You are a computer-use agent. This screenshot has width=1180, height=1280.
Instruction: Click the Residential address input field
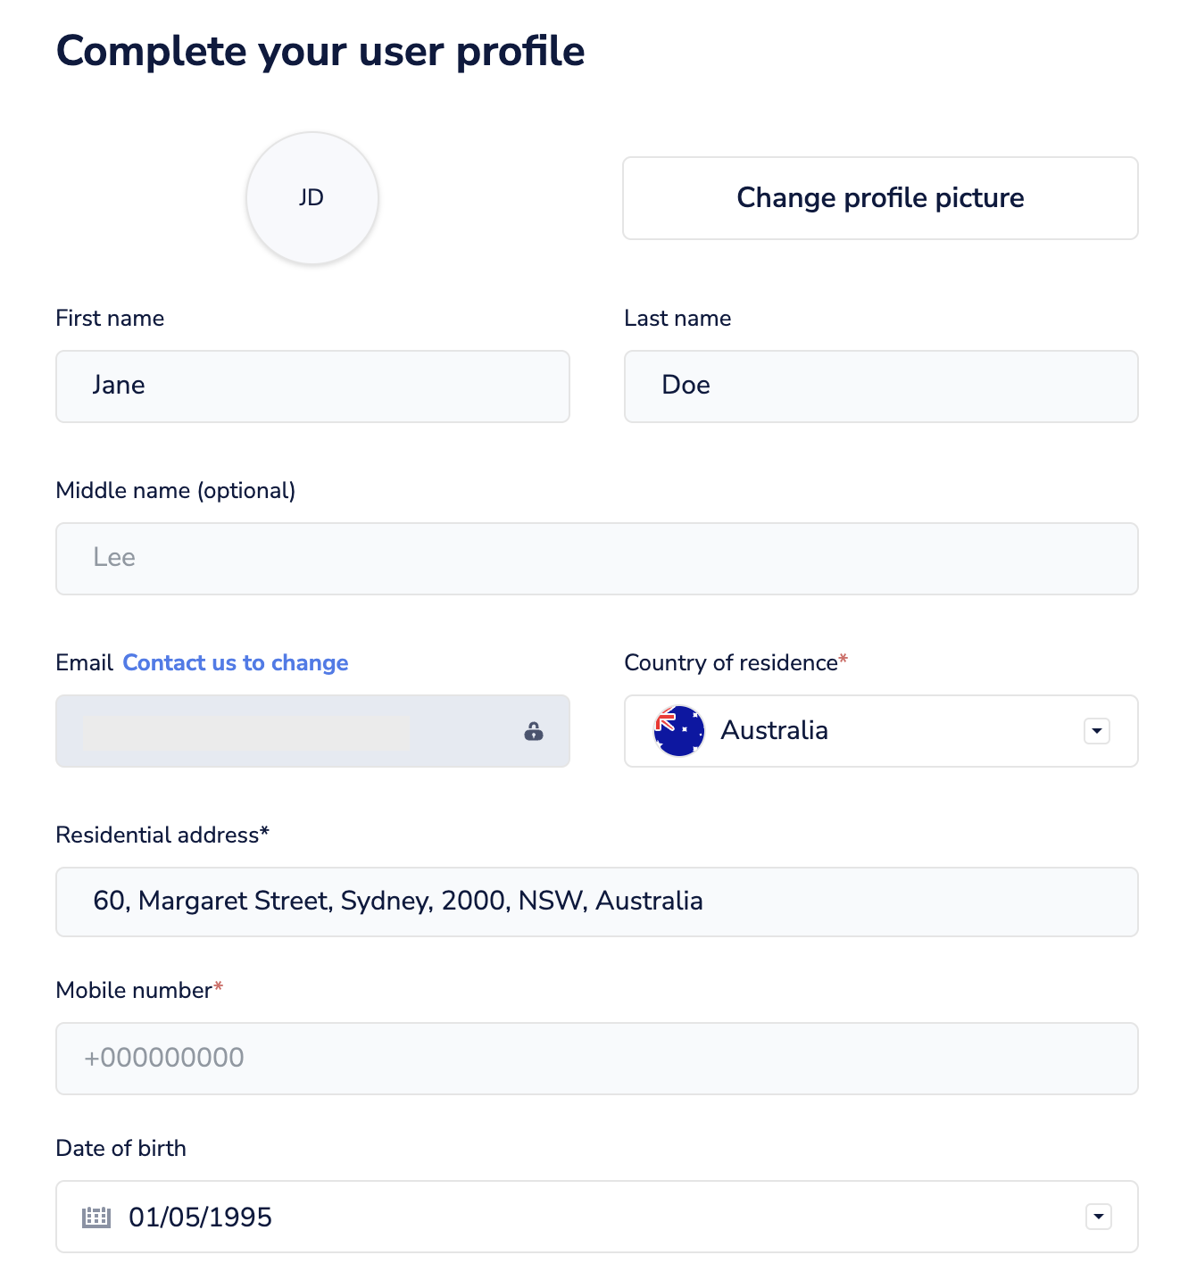click(596, 902)
